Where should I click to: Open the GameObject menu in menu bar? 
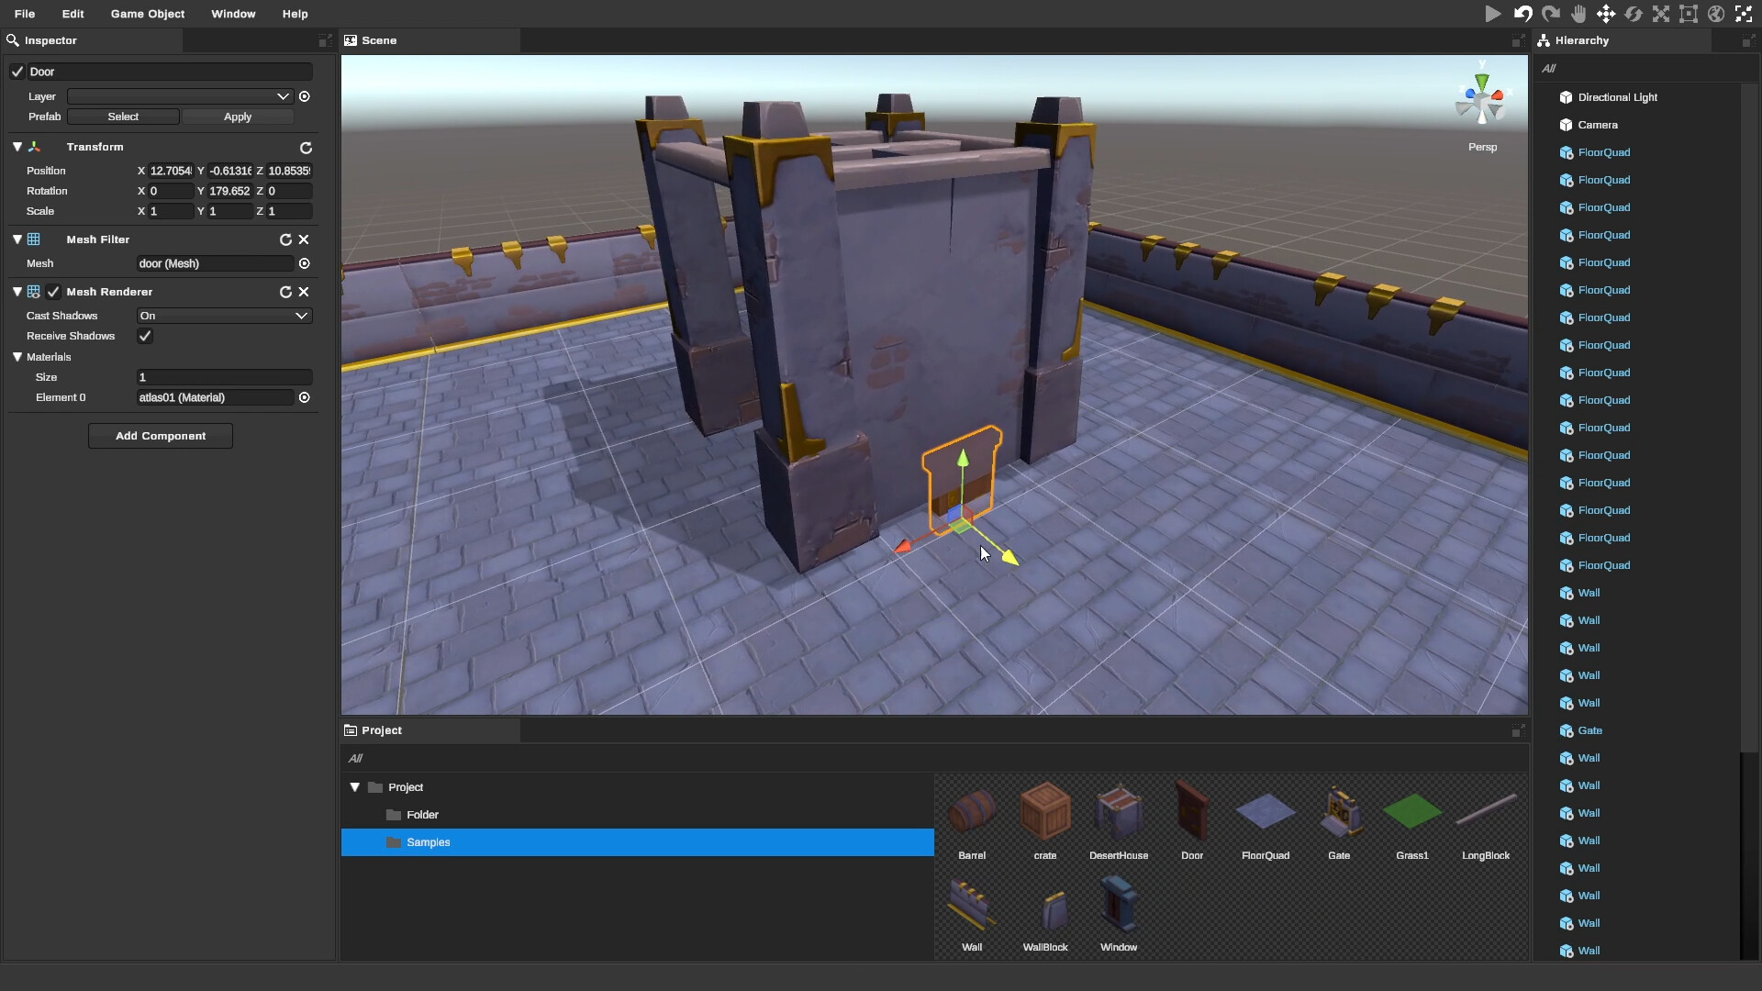click(x=147, y=14)
